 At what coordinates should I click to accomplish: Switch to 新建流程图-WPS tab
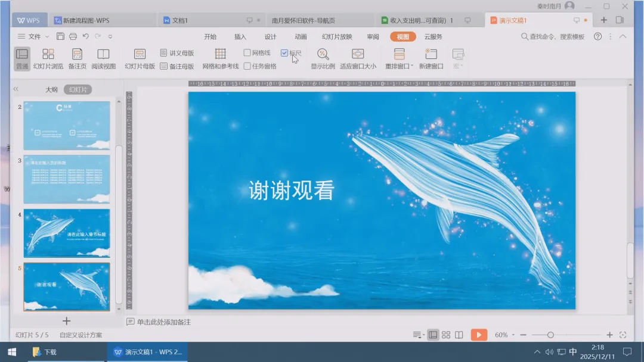[x=103, y=20]
